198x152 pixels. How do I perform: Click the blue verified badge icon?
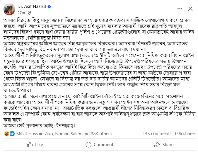pyautogui.click(x=49, y=7)
